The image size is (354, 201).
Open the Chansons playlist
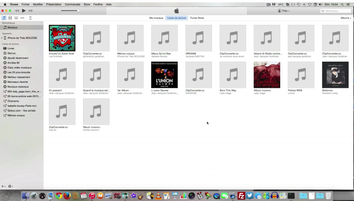13,101
